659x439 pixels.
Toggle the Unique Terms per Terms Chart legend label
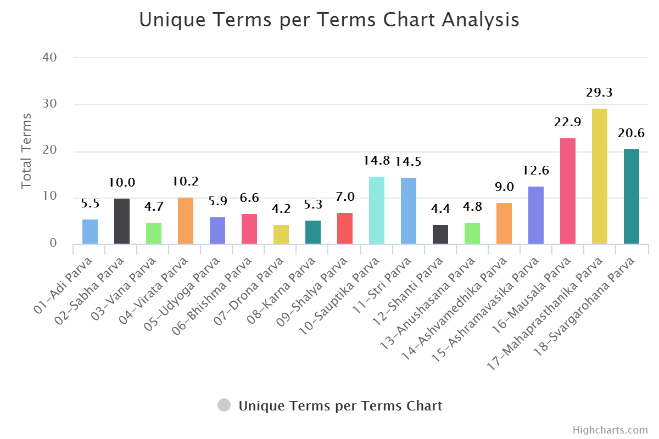(340, 406)
